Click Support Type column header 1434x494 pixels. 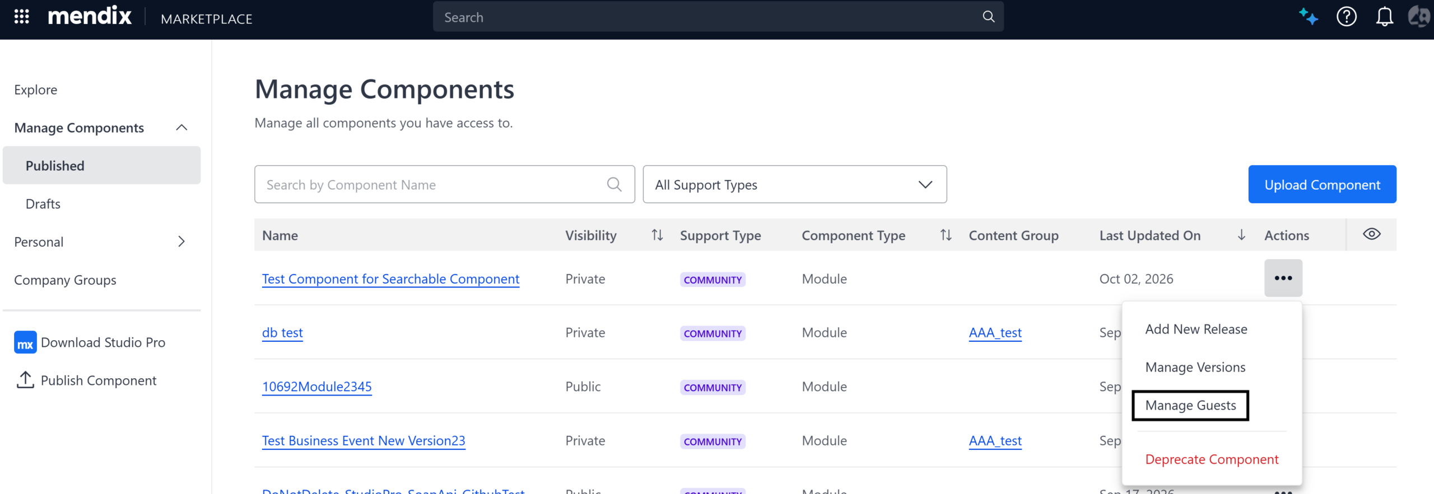720,236
